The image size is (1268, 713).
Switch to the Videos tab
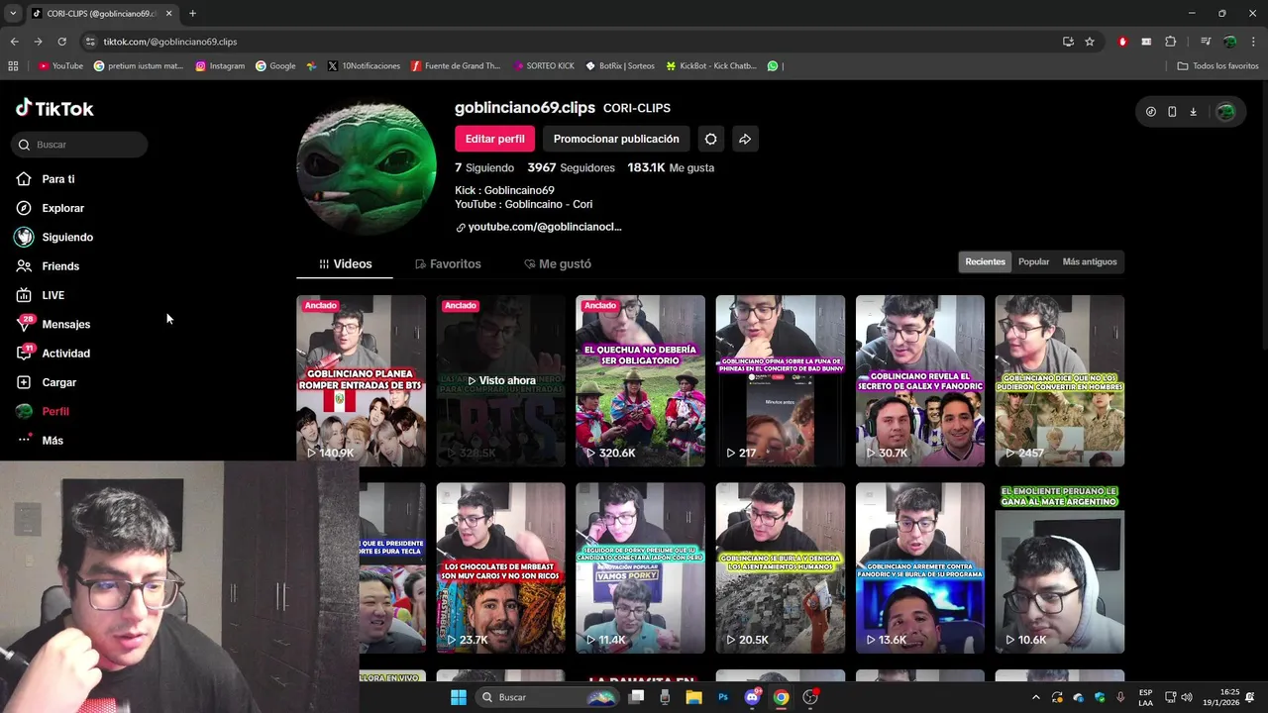[345, 264]
